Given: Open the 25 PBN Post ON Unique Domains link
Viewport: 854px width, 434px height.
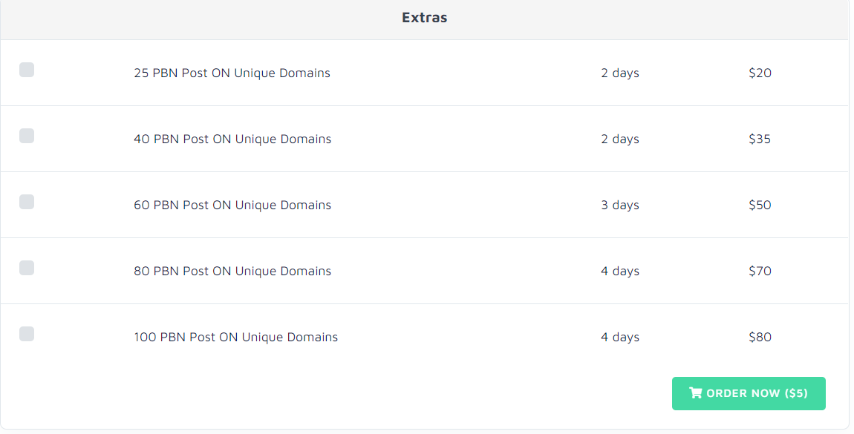Looking at the screenshot, I should [x=232, y=73].
